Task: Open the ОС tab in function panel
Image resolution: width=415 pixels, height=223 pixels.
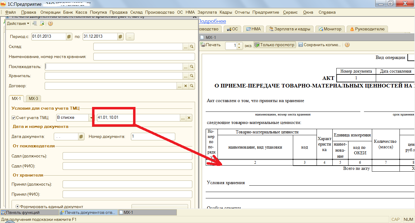Action: coord(232,29)
